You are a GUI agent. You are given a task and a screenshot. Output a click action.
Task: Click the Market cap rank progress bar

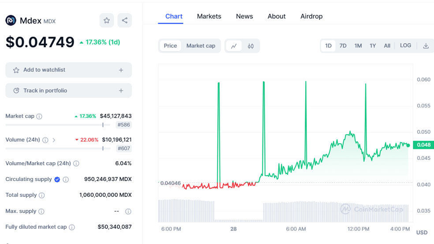point(58,125)
